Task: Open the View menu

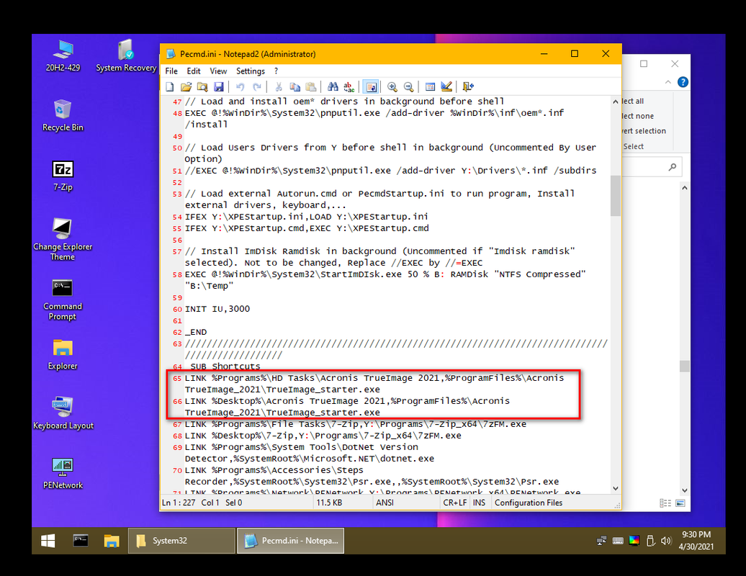Action: point(218,71)
